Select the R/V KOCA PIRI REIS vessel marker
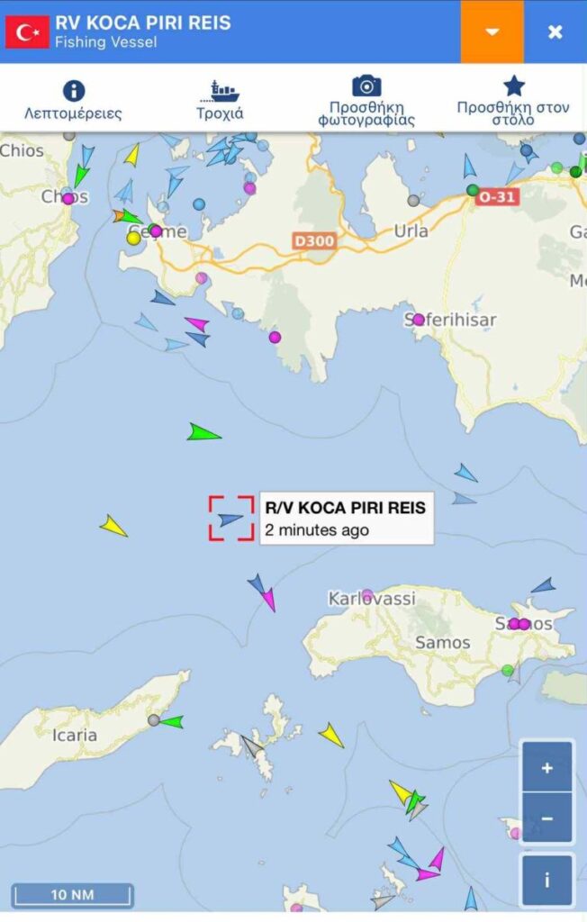Screen dimensions: 587x922 click(x=230, y=519)
